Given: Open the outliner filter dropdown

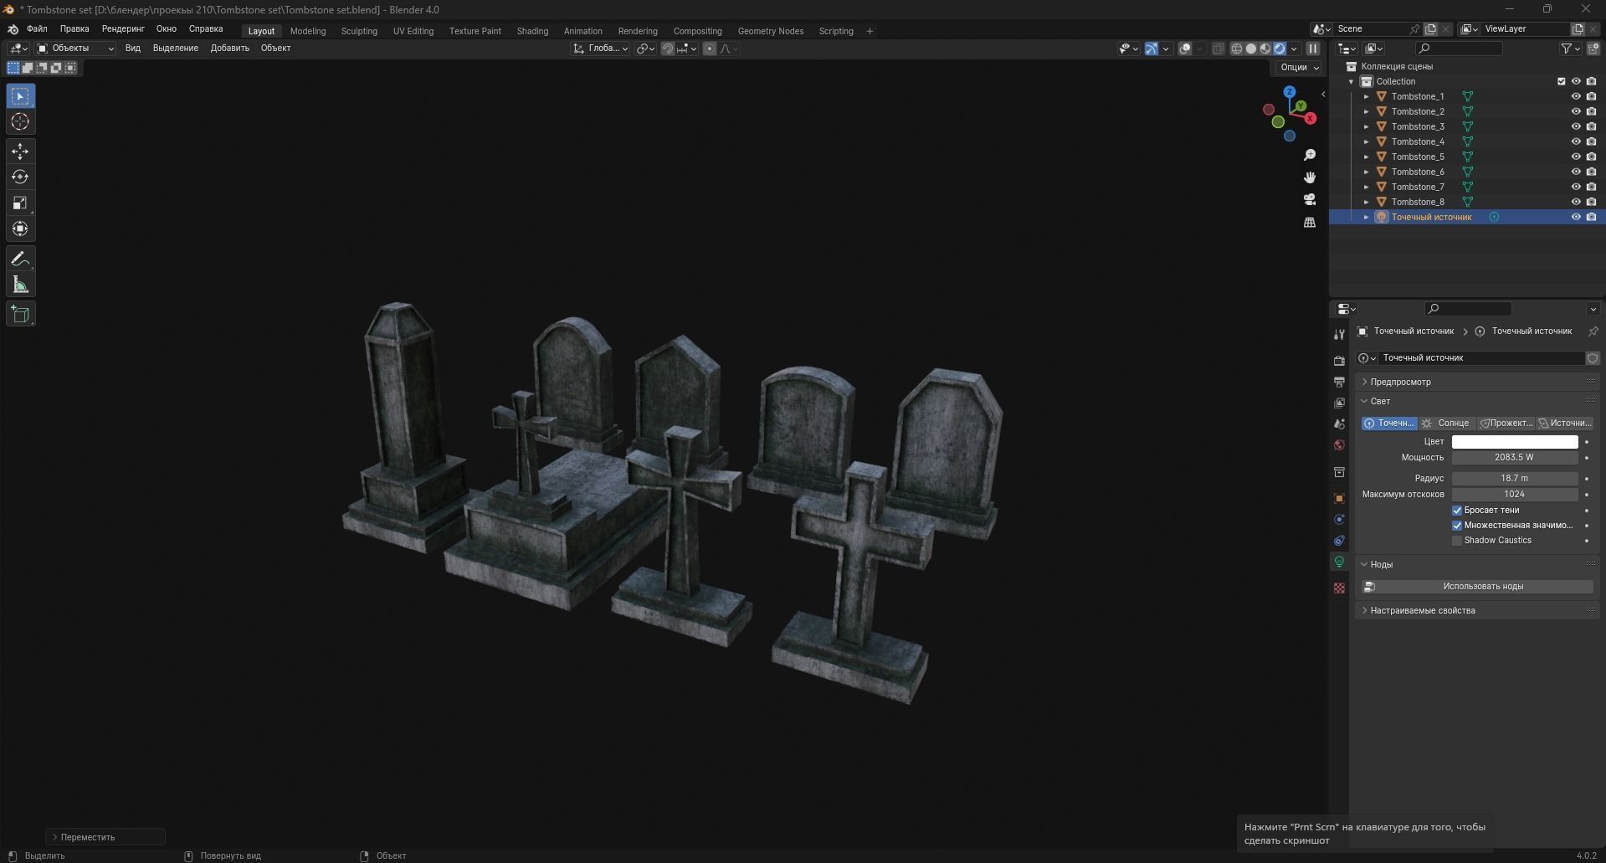Looking at the screenshot, I should point(1570,49).
